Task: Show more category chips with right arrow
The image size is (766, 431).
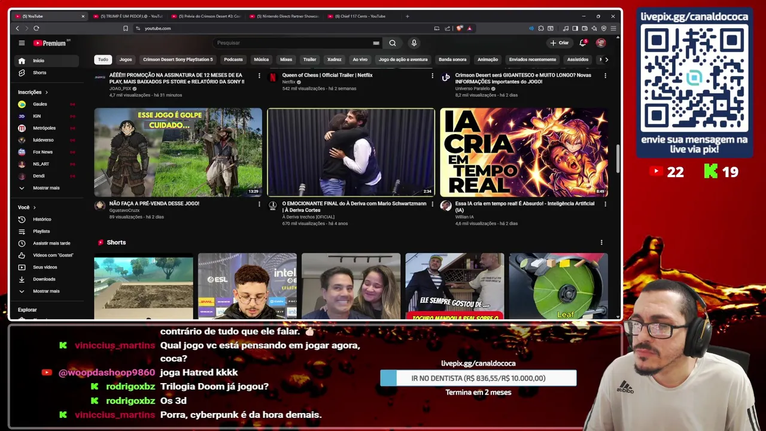Action: (606, 59)
